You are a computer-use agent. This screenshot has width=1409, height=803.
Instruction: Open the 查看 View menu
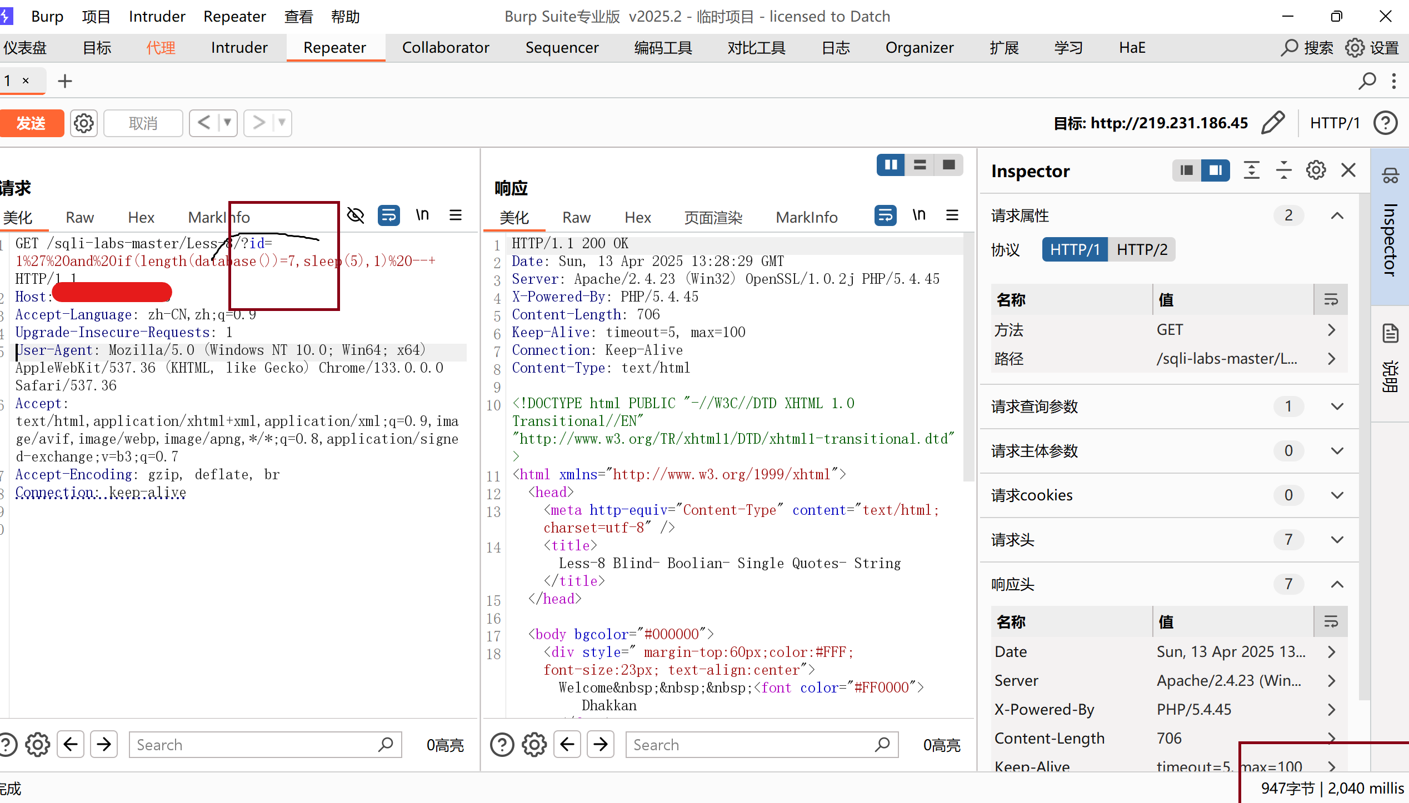pyautogui.click(x=299, y=17)
